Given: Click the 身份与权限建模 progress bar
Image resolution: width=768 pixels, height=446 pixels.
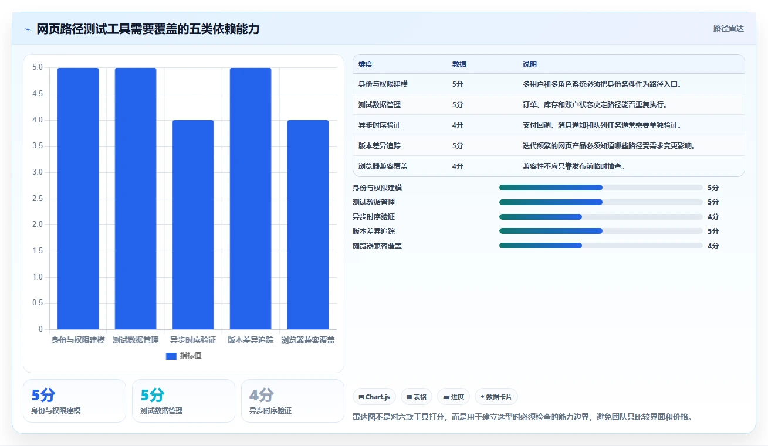Looking at the screenshot, I should pyautogui.click(x=601, y=188).
